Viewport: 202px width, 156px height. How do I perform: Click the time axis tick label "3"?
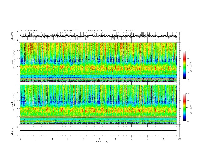68,139
